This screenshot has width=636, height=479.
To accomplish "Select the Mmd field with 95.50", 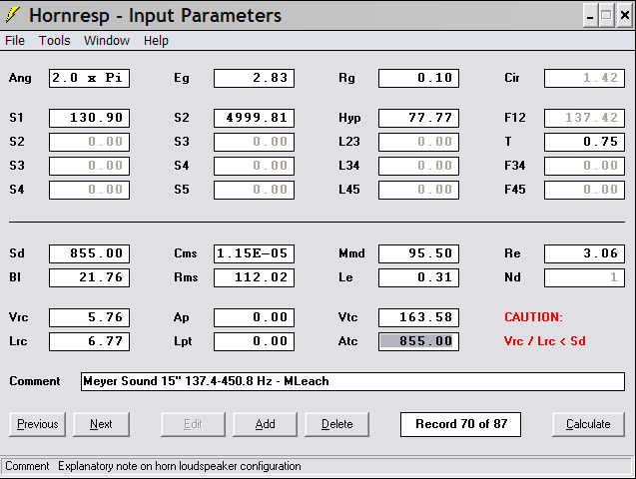I will tap(418, 253).
